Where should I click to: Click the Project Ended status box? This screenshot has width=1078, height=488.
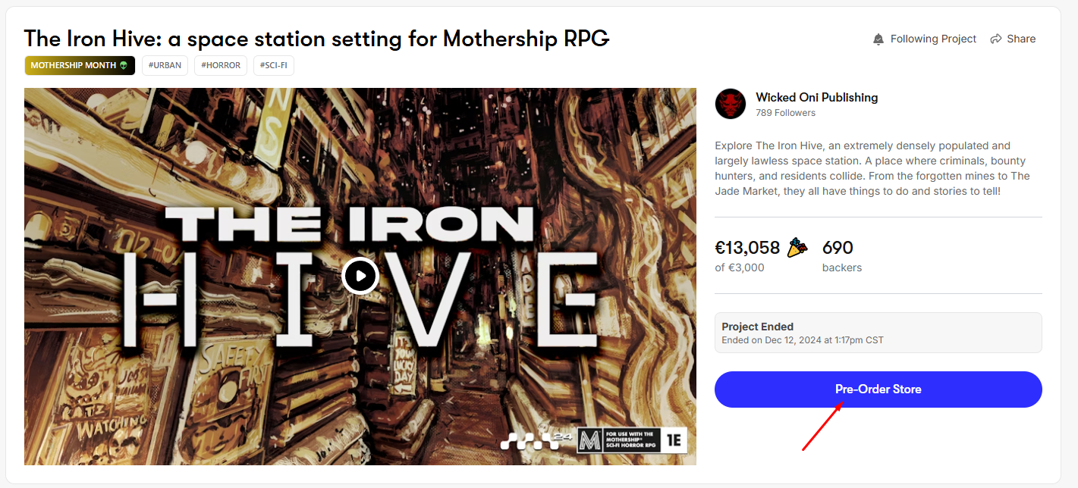878,333
